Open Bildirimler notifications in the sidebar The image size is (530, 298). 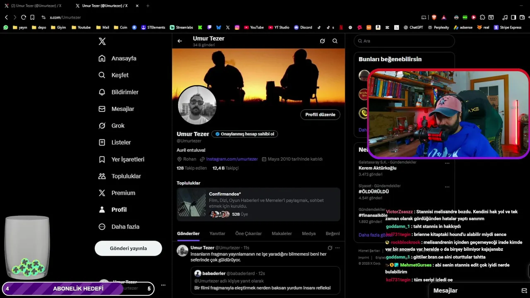pyautogui.click(x=118, y=92)
